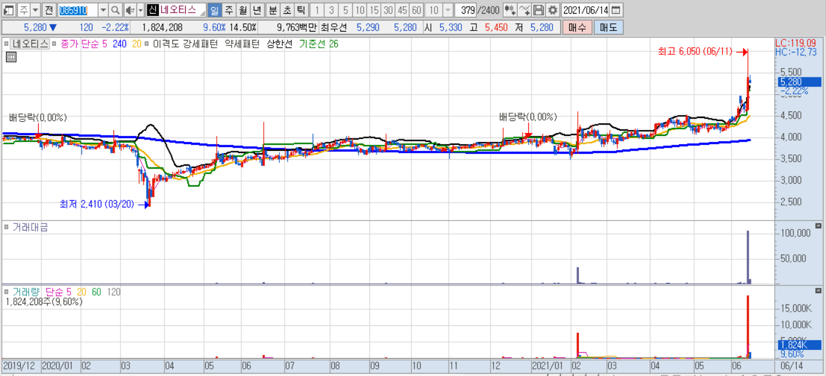Click the 거래대금 panel title

click(x=30, y=227)
